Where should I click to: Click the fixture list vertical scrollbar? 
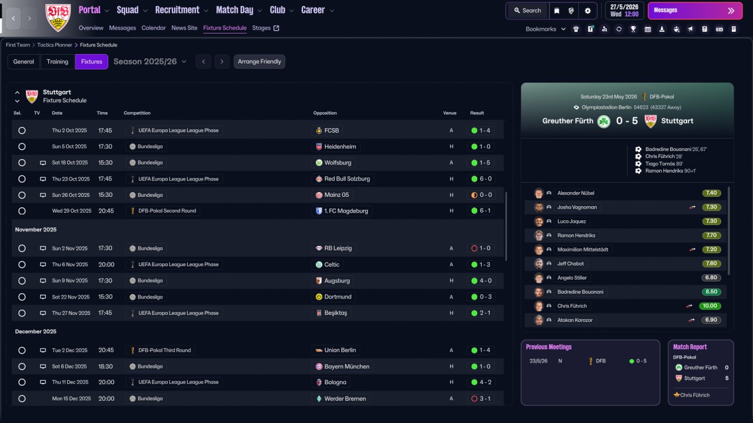point(506,226)
